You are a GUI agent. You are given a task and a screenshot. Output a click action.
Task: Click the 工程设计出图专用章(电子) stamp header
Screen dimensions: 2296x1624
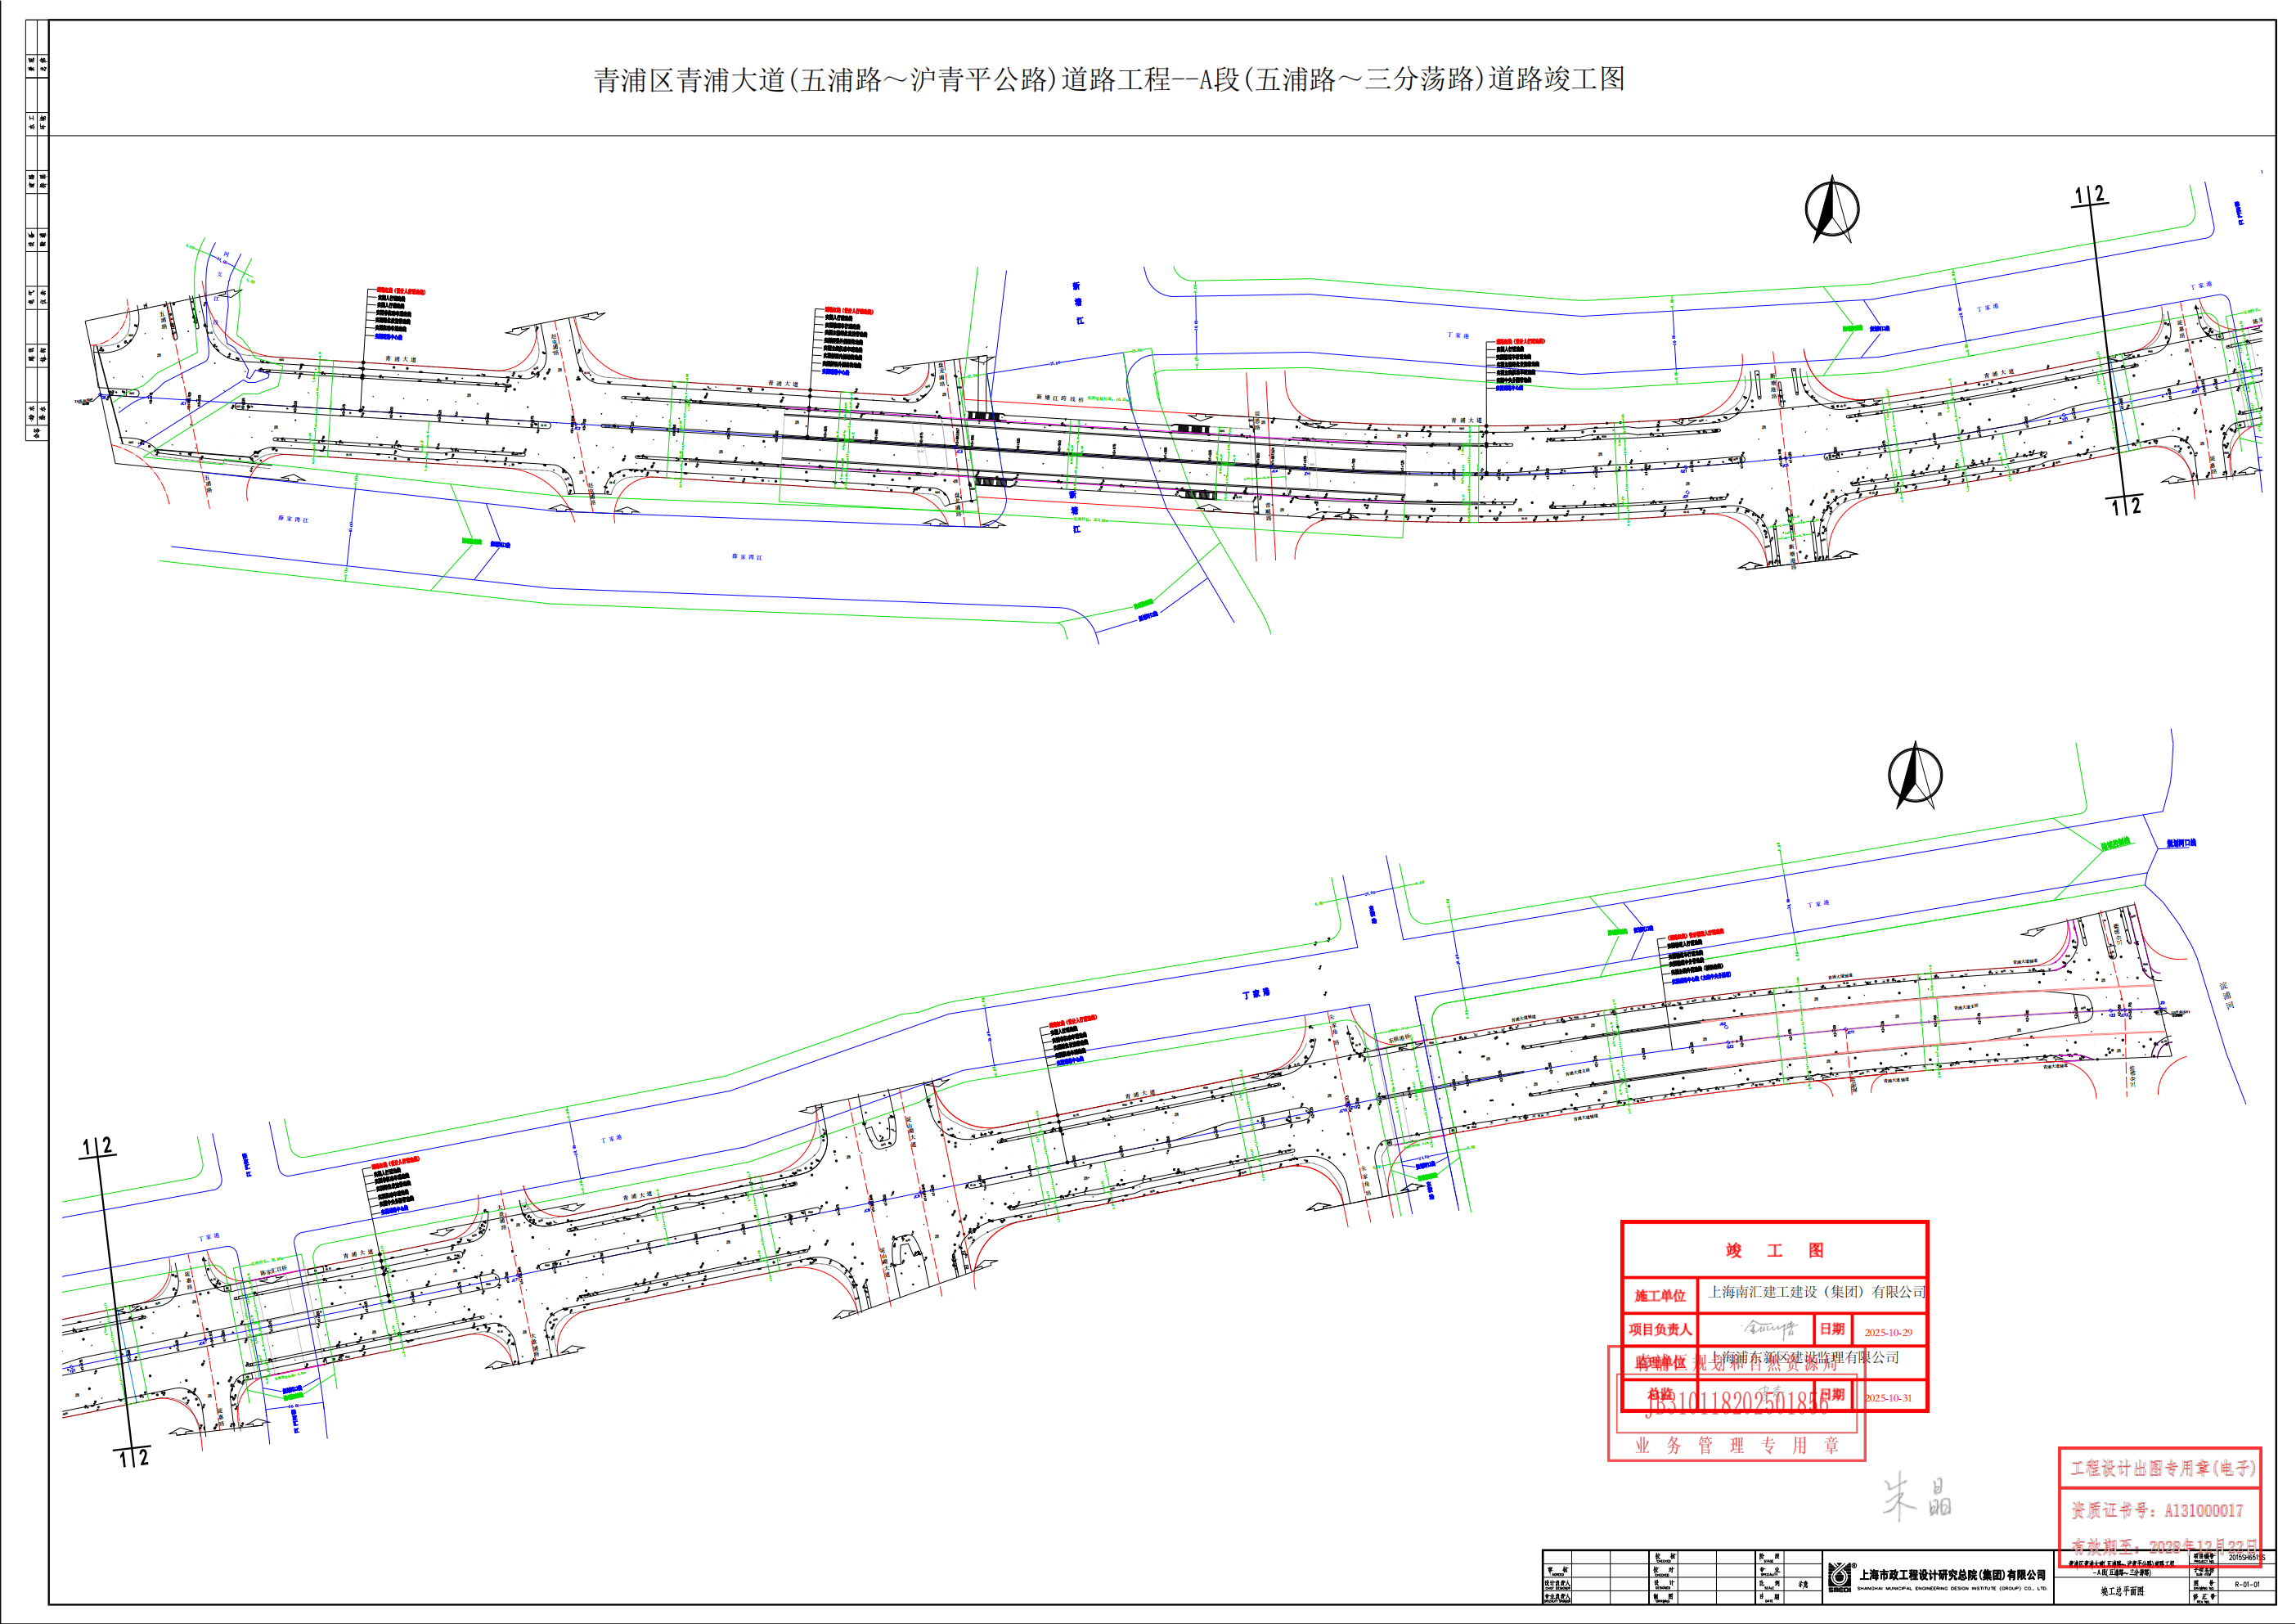[2162, 1468]
